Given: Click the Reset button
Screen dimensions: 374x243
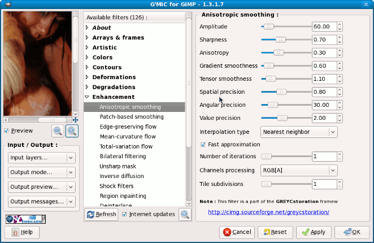Looking at the screenshot, I should pos(275,232).
